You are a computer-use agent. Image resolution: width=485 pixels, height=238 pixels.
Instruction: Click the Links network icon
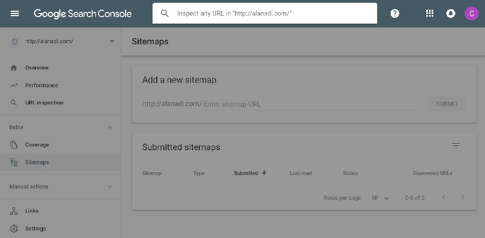[x=13, y=211]
